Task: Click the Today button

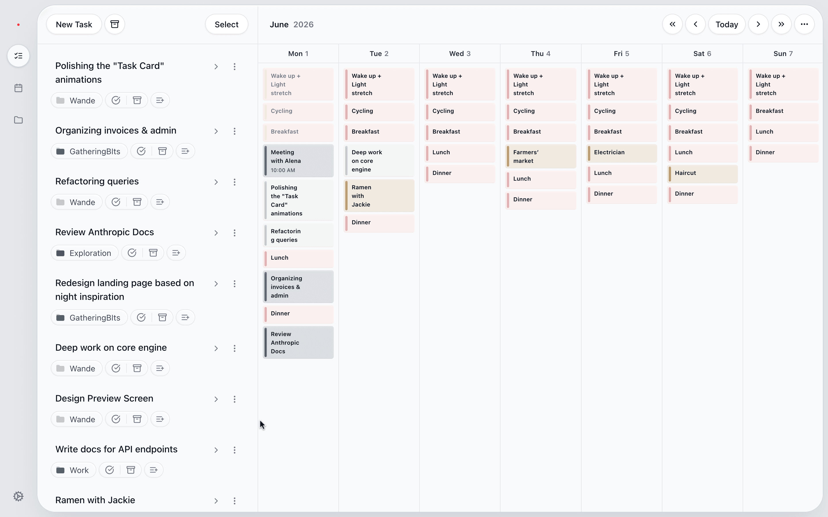Action: pos(727,24)
